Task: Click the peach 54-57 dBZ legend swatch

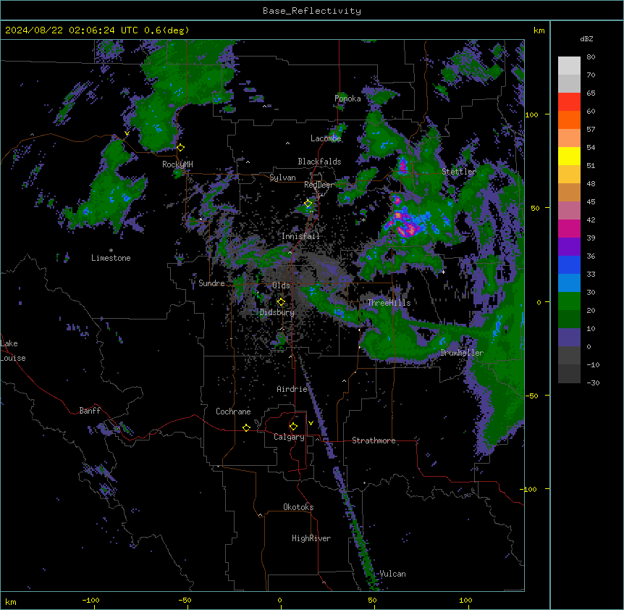Action: click(x=569, y=138)
